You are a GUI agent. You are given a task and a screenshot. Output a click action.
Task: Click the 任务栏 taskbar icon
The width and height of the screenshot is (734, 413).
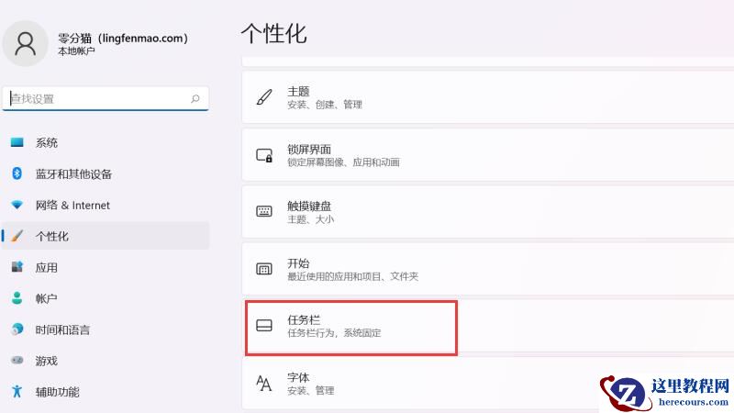(x=264, y=325)
